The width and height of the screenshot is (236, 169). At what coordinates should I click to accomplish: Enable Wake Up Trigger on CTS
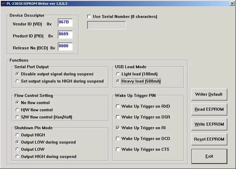(x=118, y=149)
